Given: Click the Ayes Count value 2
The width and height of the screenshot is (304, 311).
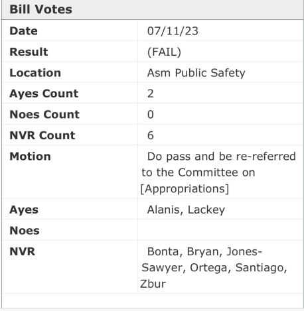Looking at the screenshot, I should 151,93.
